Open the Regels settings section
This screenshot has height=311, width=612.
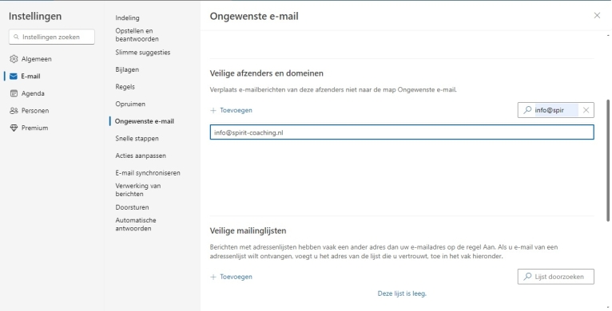tap(125, 86)
